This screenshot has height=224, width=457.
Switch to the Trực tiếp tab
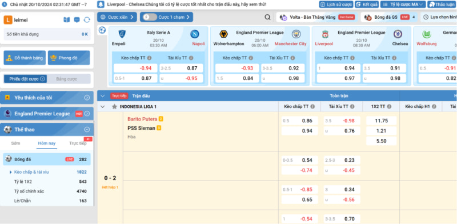point(78,143)
